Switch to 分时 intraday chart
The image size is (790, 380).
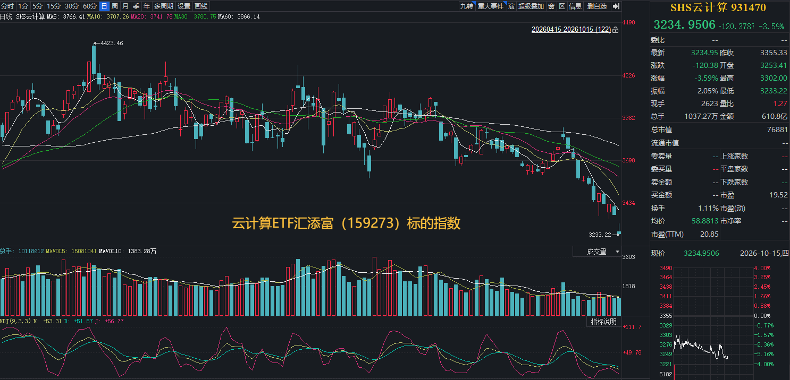[x=7, y=6]
